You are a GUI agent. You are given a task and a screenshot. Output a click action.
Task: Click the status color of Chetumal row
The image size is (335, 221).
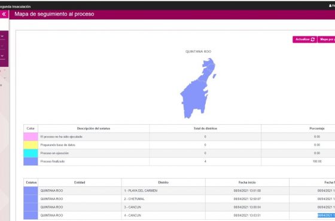[x=31, y=199]
